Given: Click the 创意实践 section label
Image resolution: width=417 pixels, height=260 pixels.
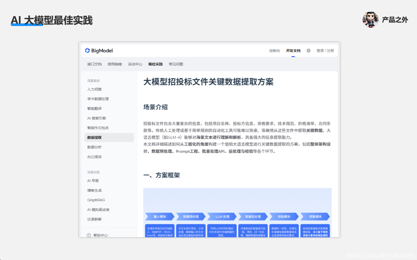Looking at the screenshot, I should tap(93, 172).
